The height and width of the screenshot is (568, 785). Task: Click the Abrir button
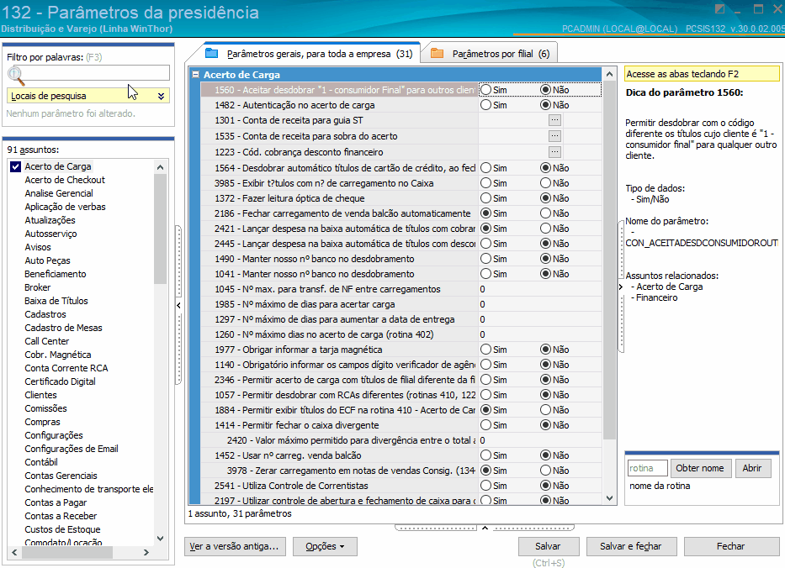(752, 469)
